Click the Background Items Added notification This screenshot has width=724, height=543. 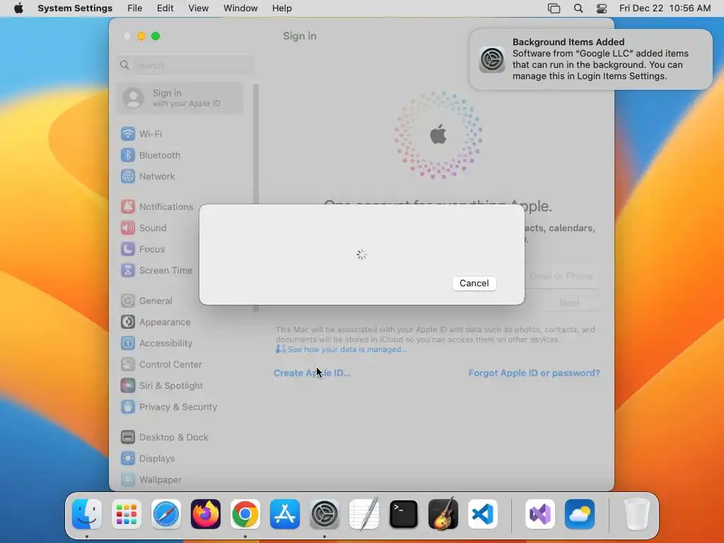590,59
